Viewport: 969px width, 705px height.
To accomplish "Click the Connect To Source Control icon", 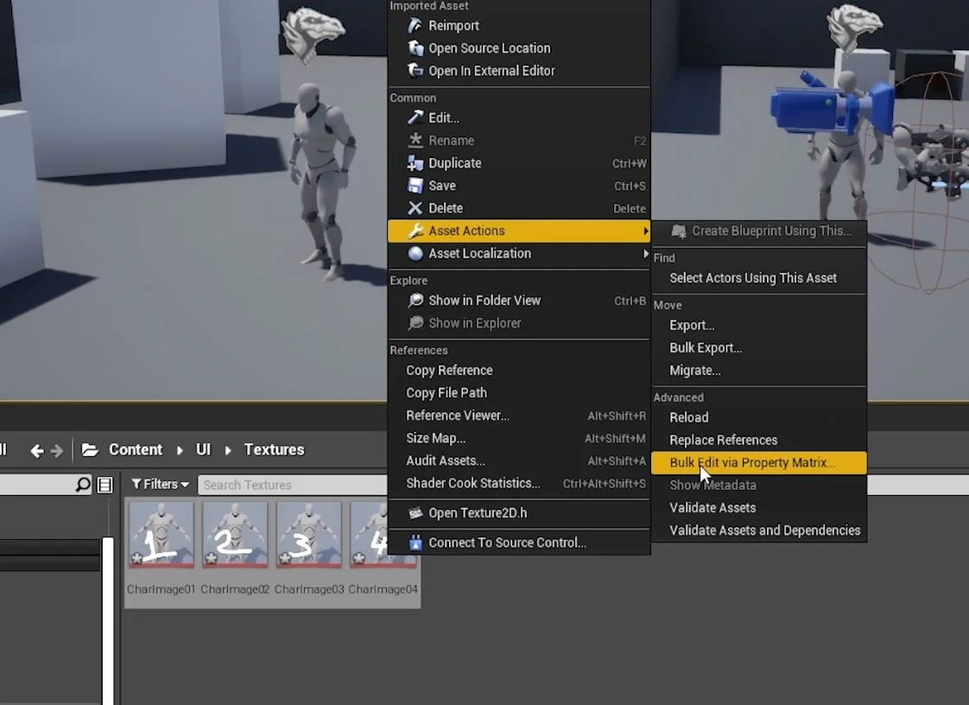I will (415, 543).
